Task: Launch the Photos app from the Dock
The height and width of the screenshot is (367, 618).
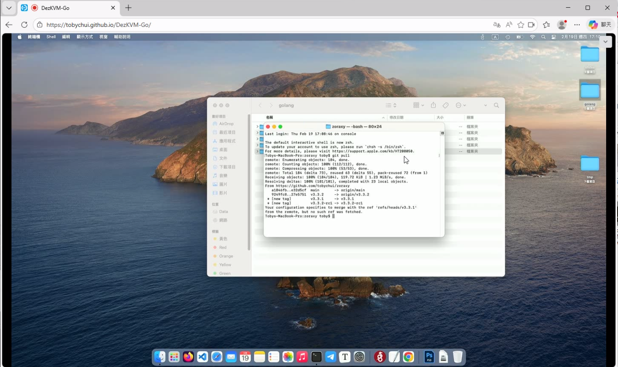Action: coord(288,357)
